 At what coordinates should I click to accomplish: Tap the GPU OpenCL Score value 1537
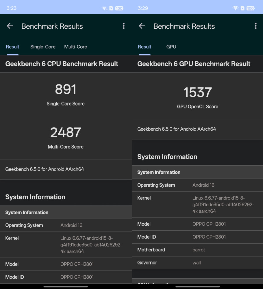click(197, 92)
